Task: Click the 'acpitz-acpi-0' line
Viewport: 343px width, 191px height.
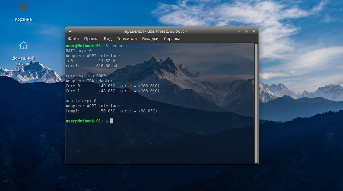Action: (x=81, y=101)
